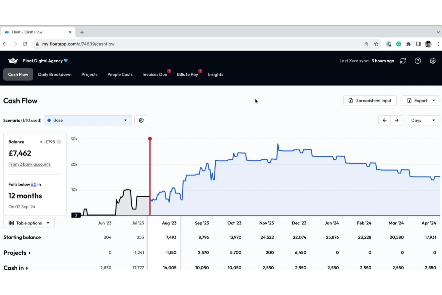Click the Float ship logo icon
This screenshot has width=442, height=295.
click(x=13, y=61)
